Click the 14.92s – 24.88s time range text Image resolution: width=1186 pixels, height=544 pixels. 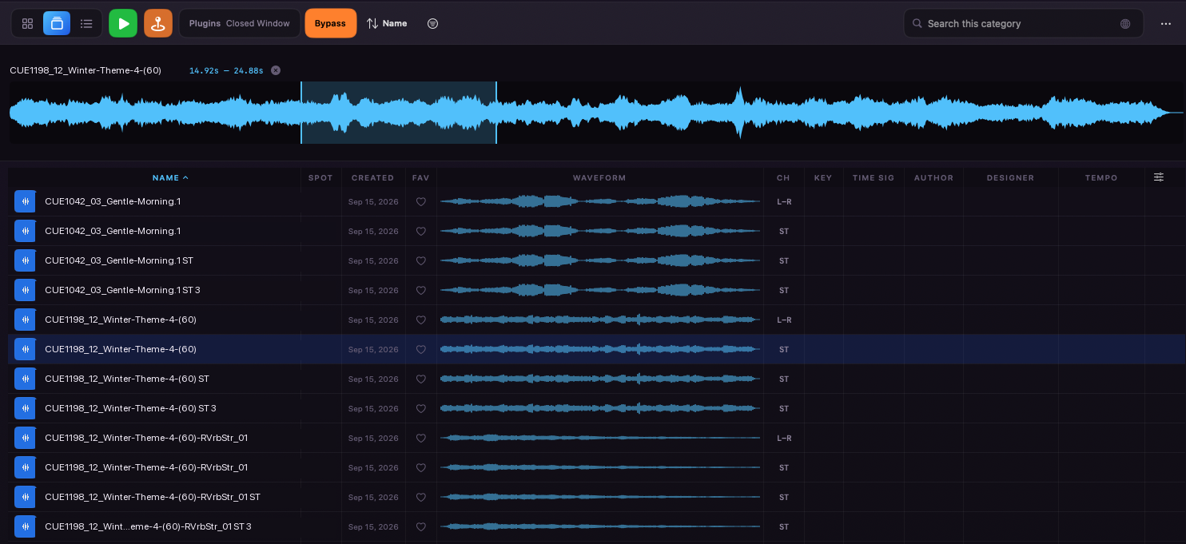pyautogui.click(x=226, y=70)
